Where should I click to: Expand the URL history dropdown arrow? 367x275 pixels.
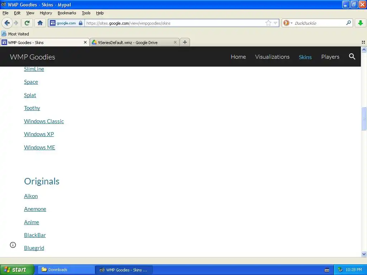276,23
